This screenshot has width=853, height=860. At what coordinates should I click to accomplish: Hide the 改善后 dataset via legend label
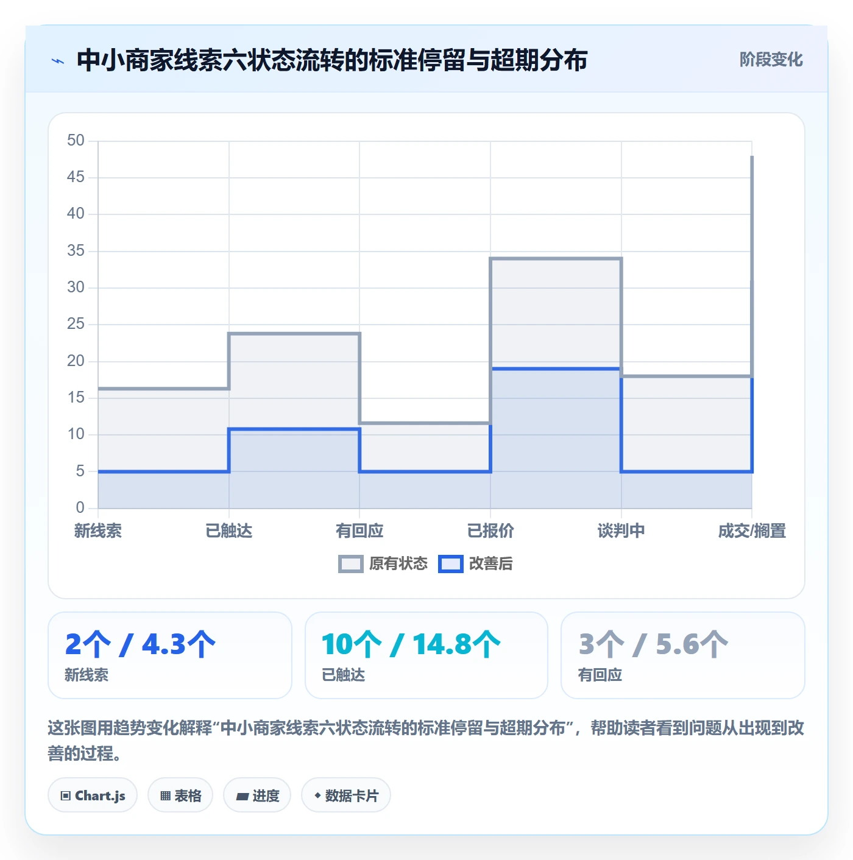pyautogui.click(x=490, y=564)
